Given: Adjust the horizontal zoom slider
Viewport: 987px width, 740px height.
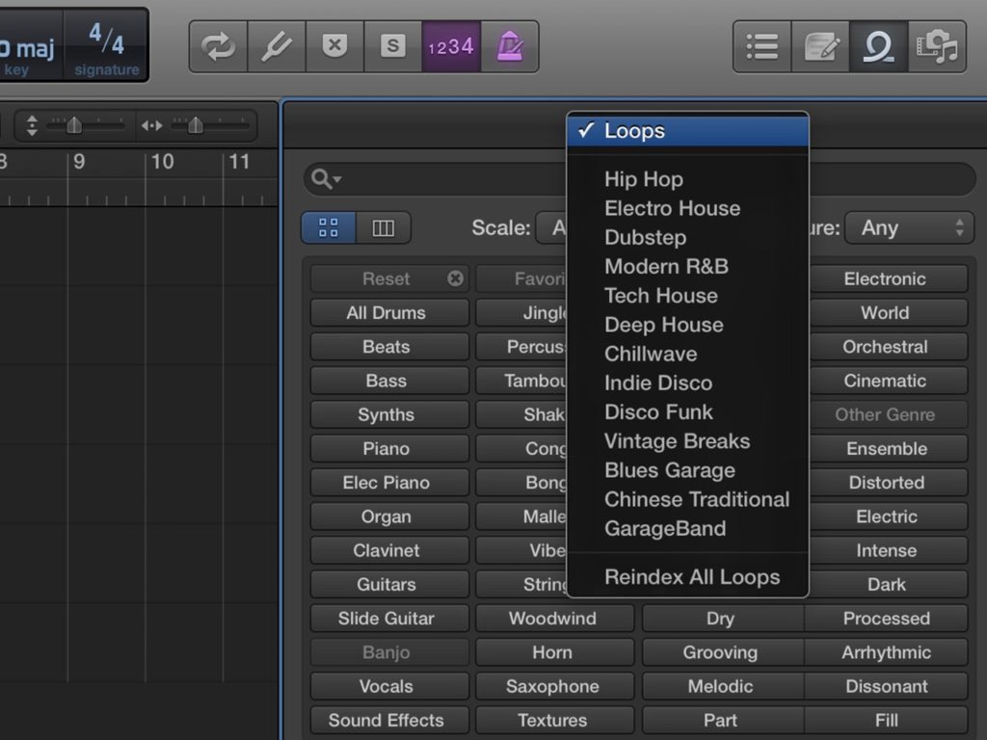Looking at the screenshot, I should click(x=195, y=125).
